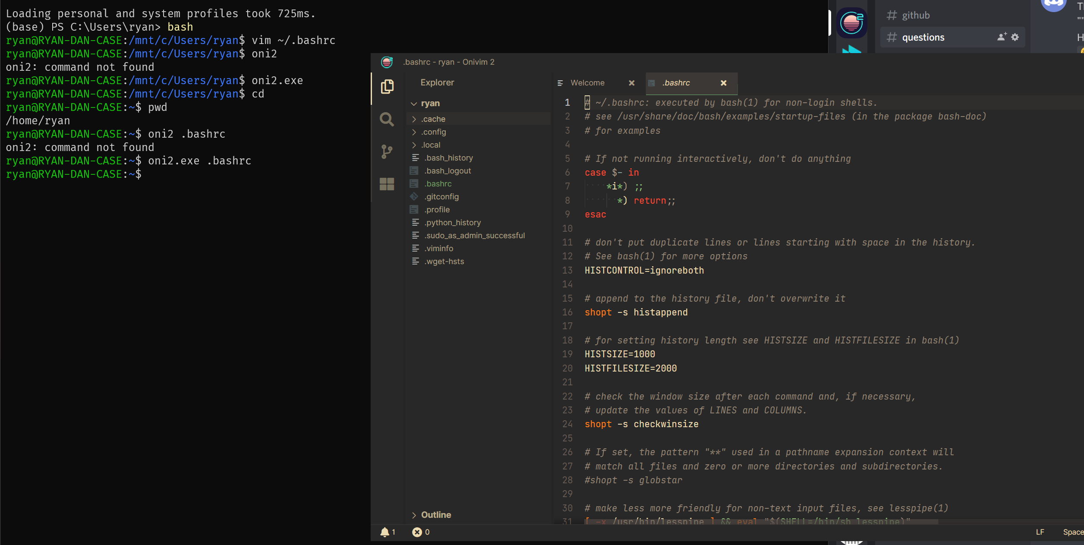Click the notification bell in the status bar
Viewport: 1084px width, 545px height.
click(x=385, y=532)
